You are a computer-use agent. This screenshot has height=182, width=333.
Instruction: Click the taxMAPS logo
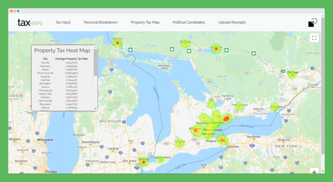[30, 22]
